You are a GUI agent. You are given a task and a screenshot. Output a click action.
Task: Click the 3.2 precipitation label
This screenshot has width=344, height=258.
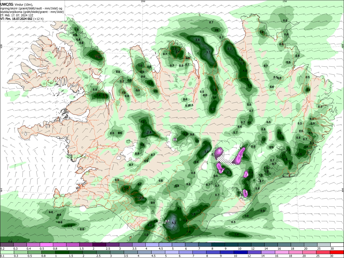pyautogui.click(x=206, y=152)
